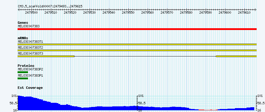Image resolution: width=265 pixels, height=112 pixels.
Task: Collapse the mRNAs track heading
Action: (23, 38)
